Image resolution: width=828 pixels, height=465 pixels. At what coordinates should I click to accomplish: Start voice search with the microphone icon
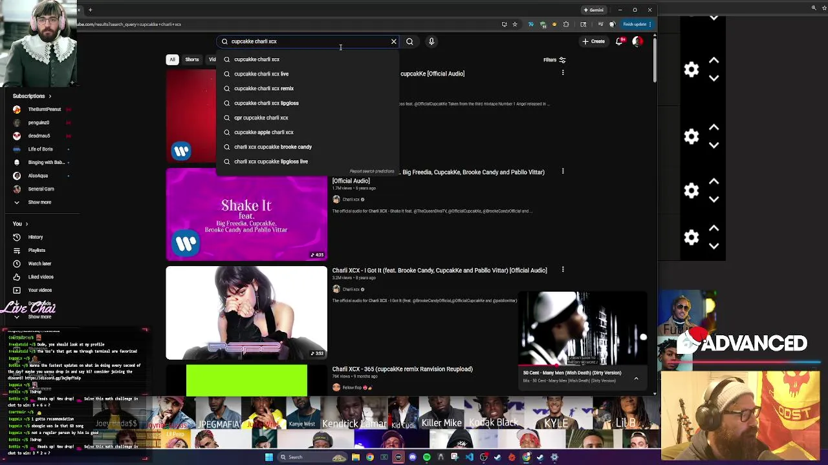point(431,41)
